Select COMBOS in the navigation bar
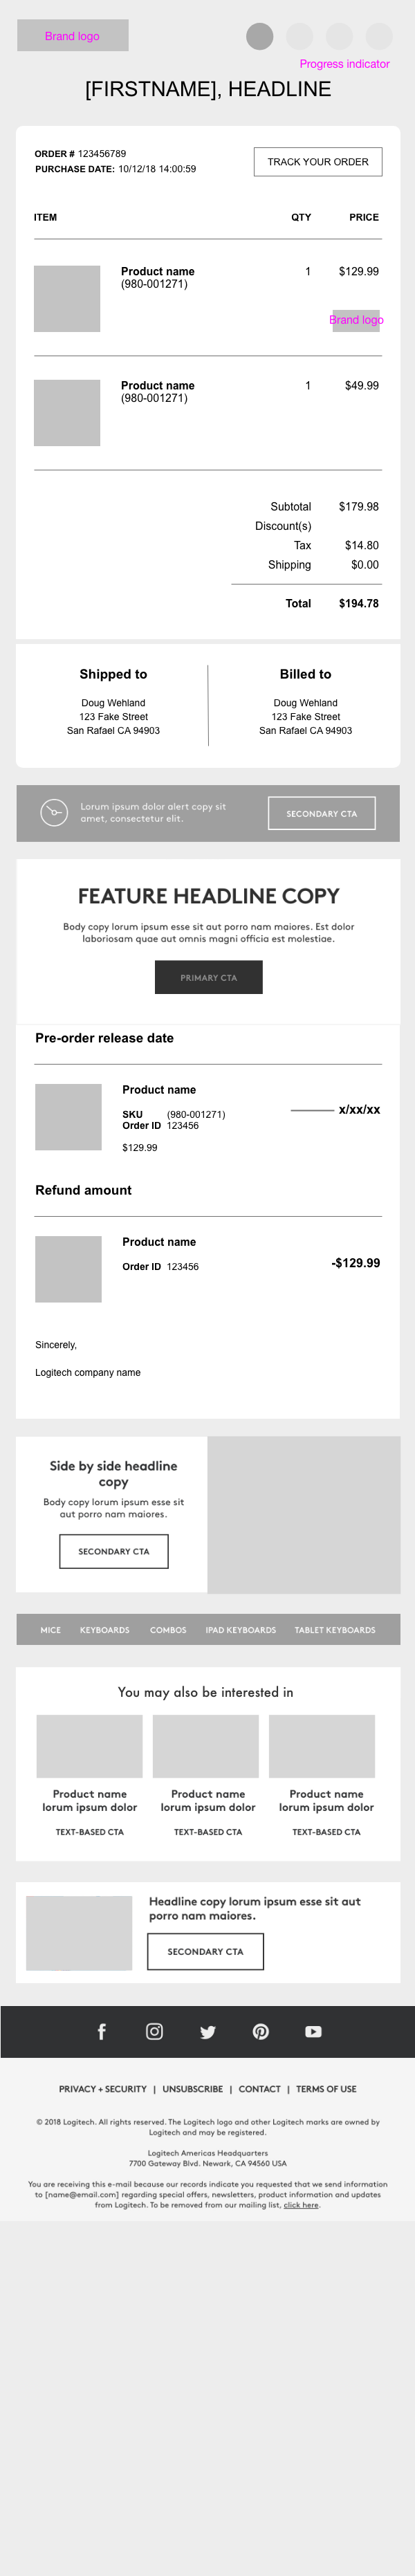Image resolution: width=415 pixels, height=2576 pixels. 168,1630
